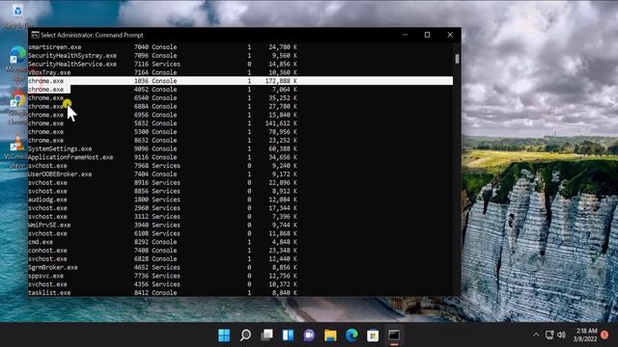This screenshot has width=618, height=347.
Task: Open the Windows Start menu
Action: [x=224, y=335]
